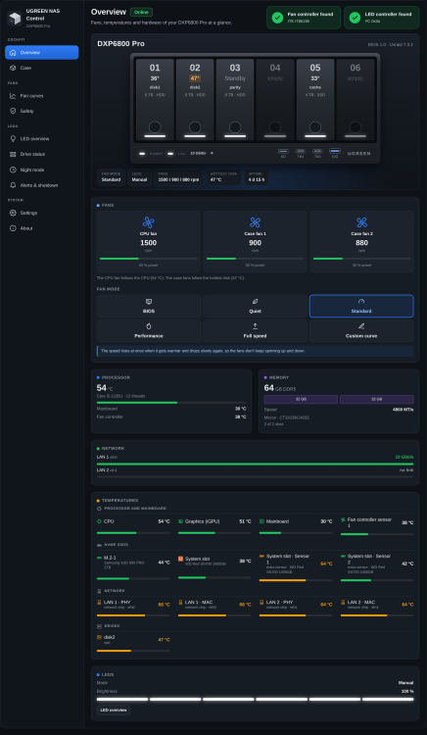Screen dimensions: 427x735
Task: Select the Quiet fan mode
Action: coord(256,306)
